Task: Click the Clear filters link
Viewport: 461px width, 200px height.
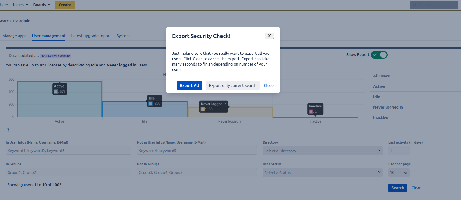Action: (416, 188)
